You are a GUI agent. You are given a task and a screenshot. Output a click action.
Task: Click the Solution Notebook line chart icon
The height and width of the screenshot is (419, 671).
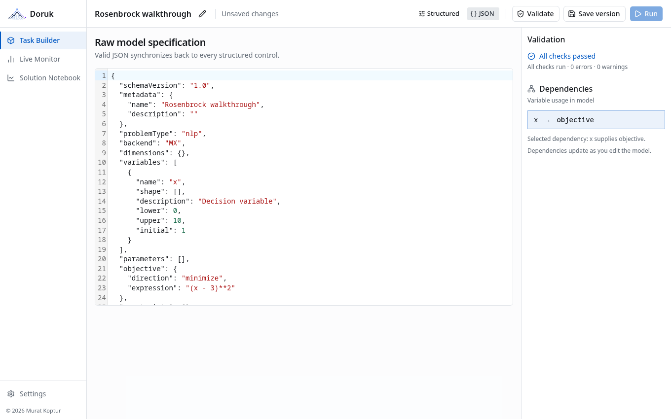click(x=11, y=78)
